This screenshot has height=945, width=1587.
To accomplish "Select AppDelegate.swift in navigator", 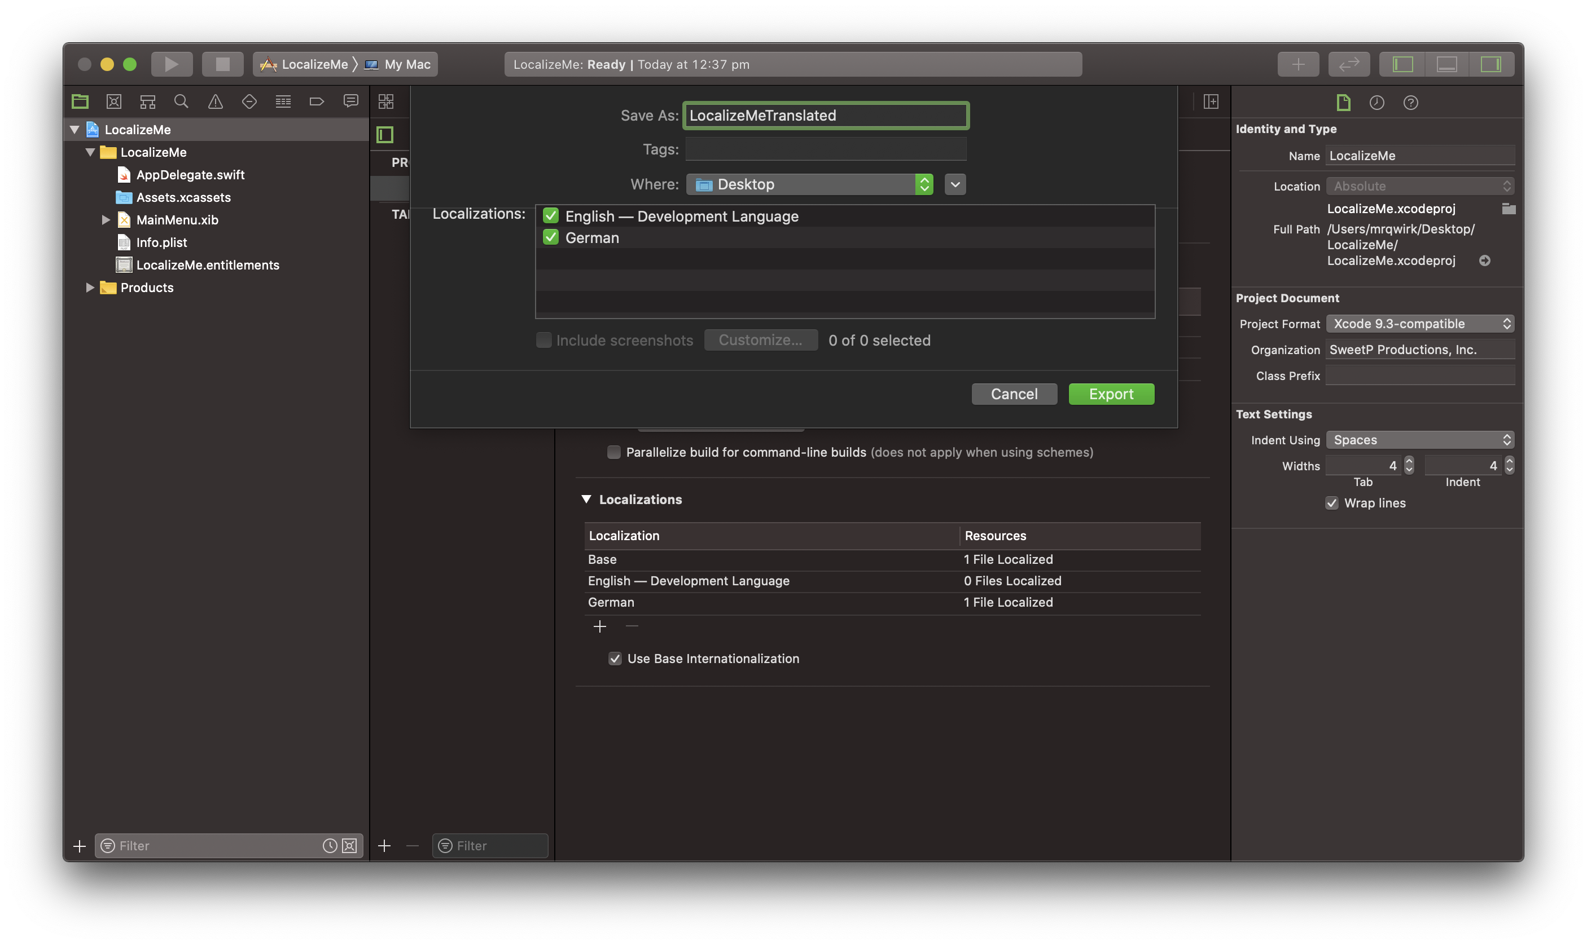I will point(191,174).
